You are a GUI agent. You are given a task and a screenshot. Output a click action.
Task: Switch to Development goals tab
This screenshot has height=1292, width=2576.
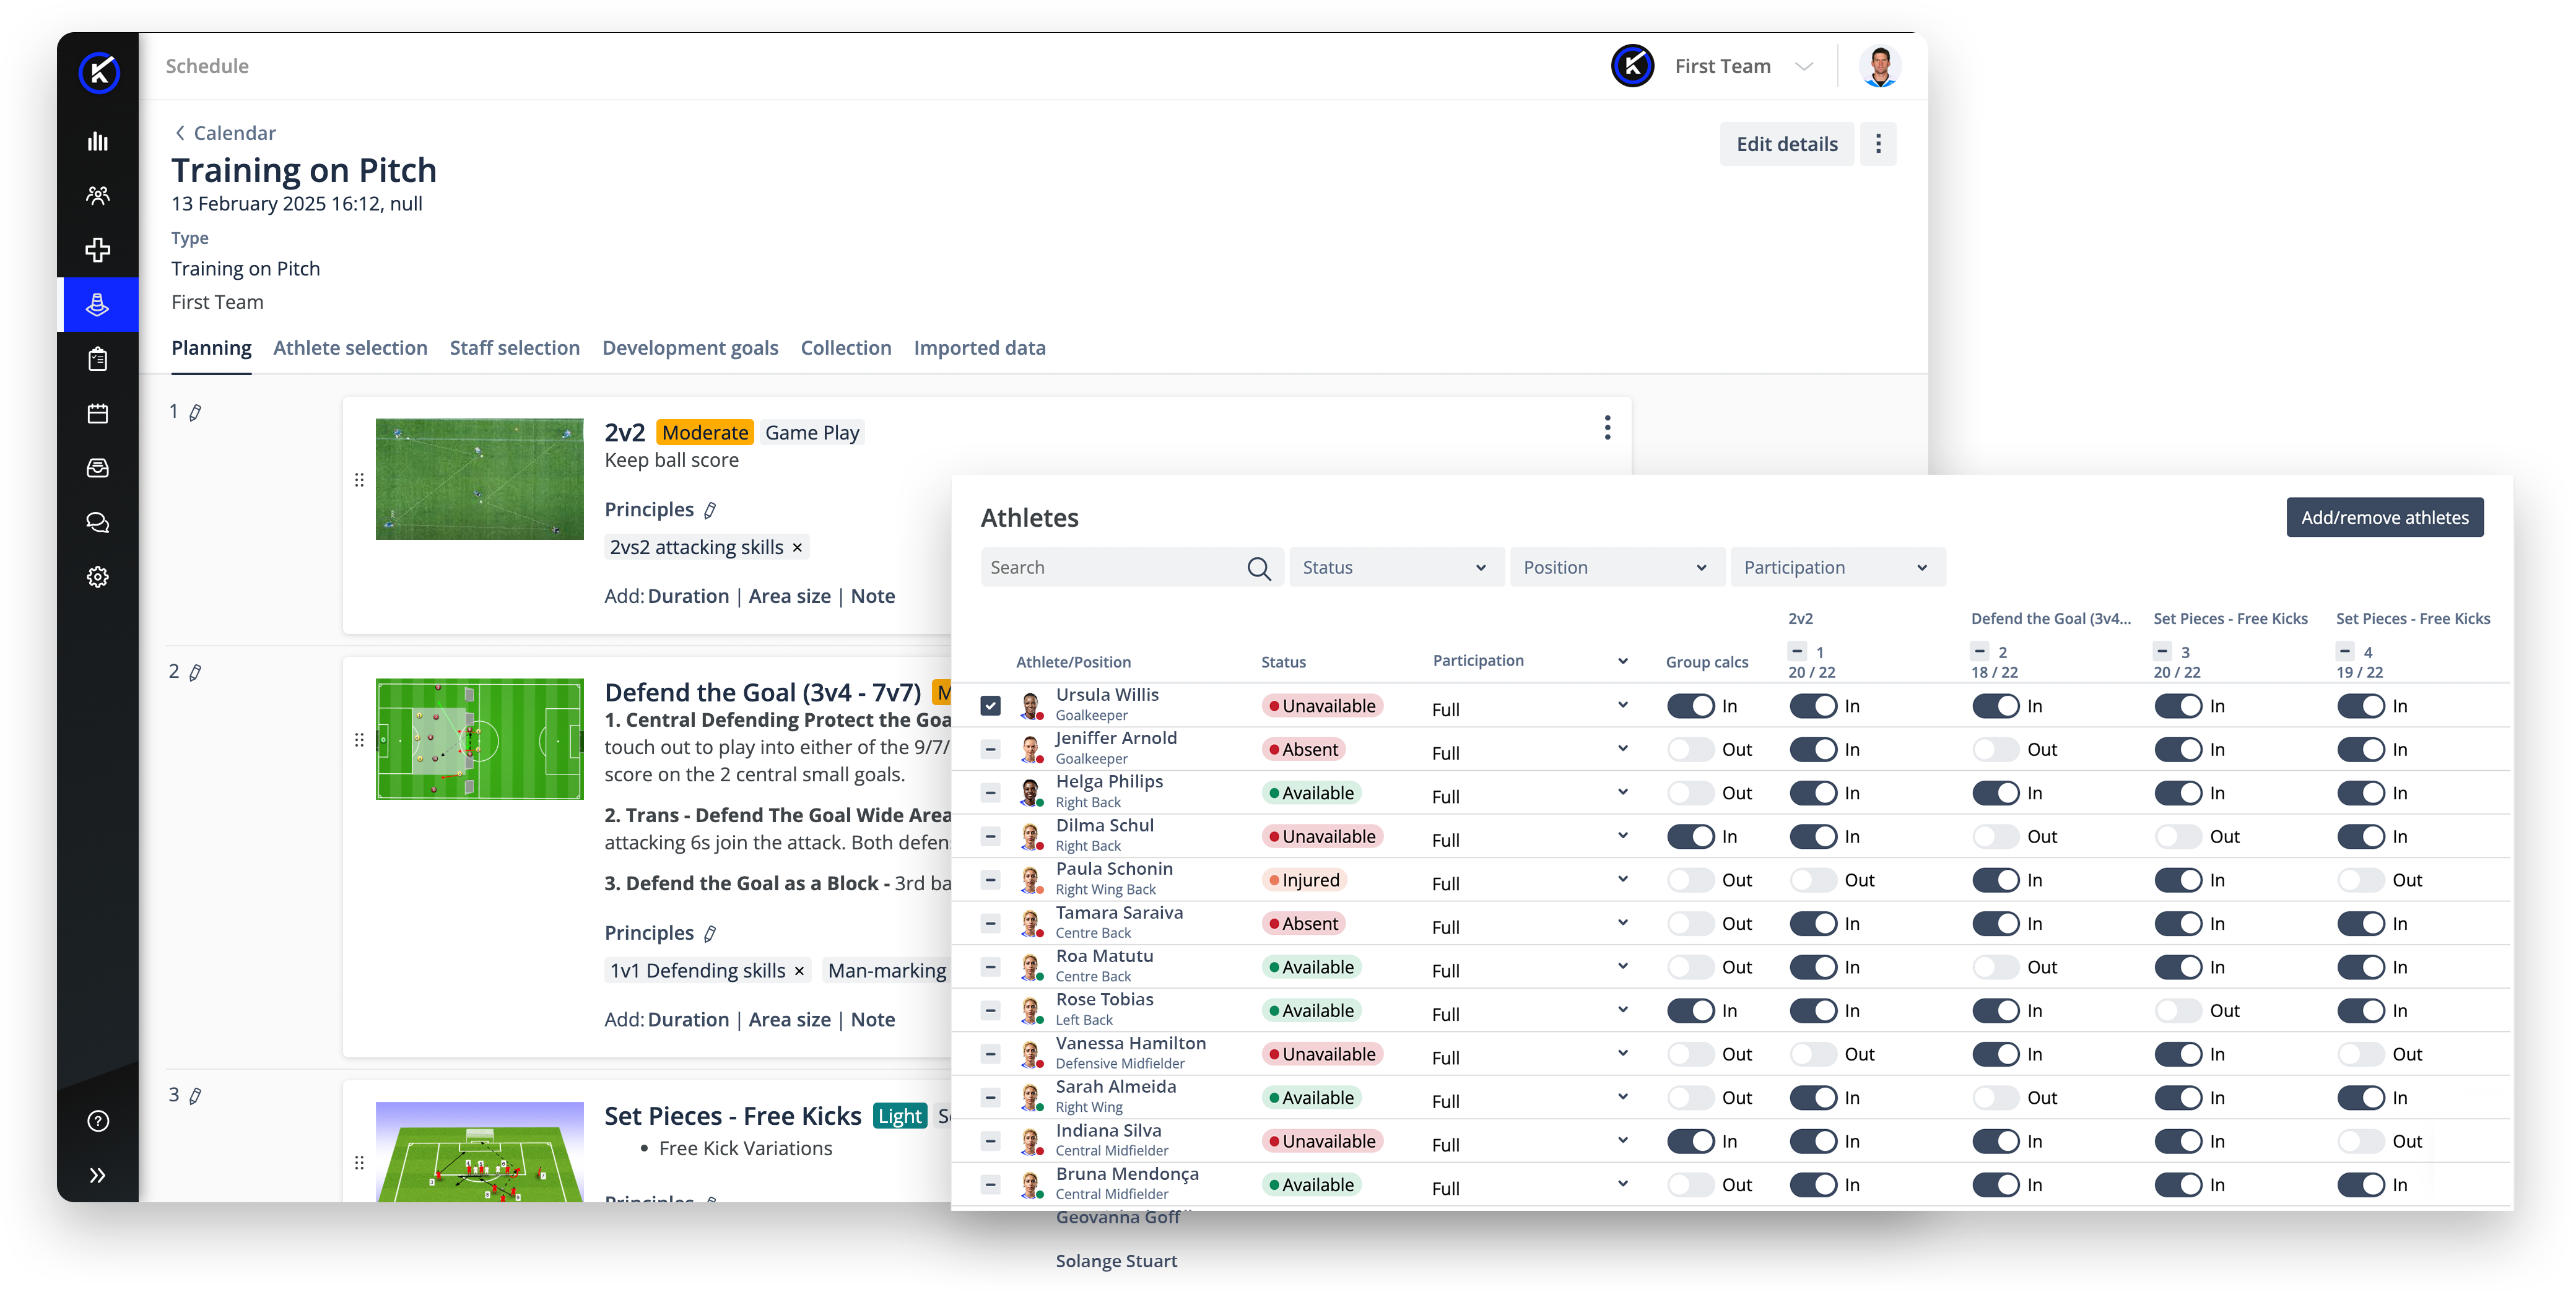690,348
